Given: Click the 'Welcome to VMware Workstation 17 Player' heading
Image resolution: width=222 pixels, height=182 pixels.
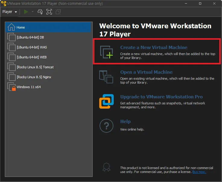Looking at the screenshot, I should 155,30.
